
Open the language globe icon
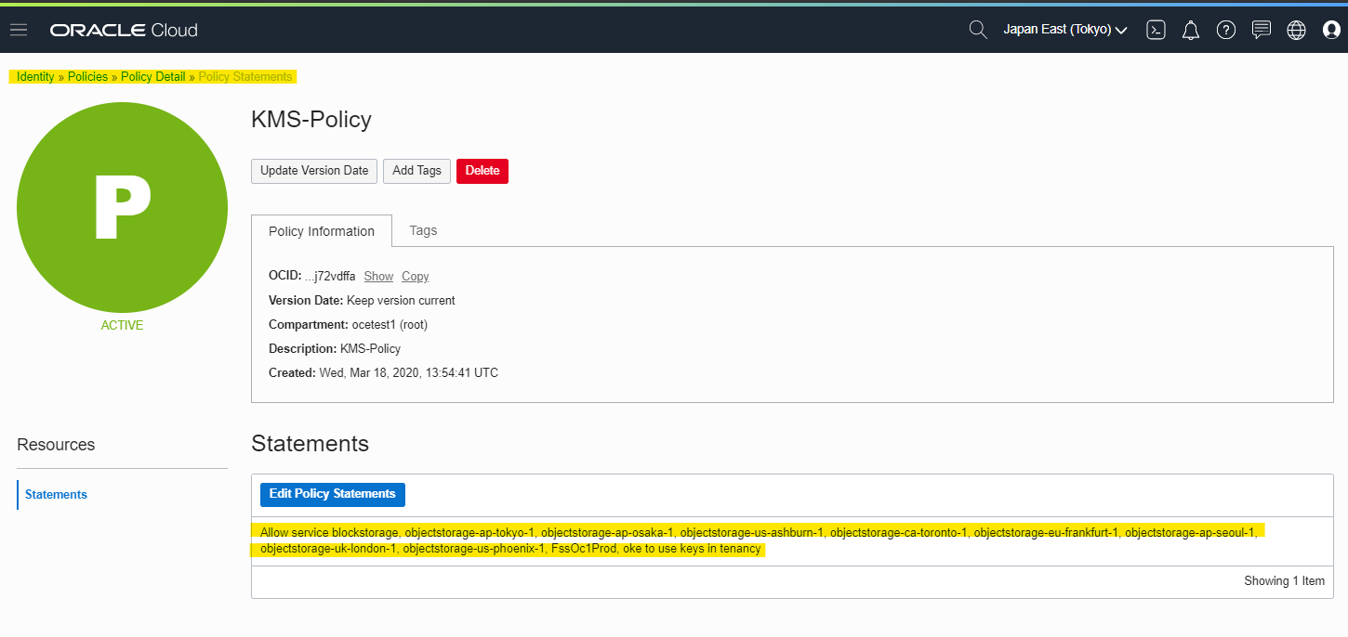click(x=1296, y=30)
